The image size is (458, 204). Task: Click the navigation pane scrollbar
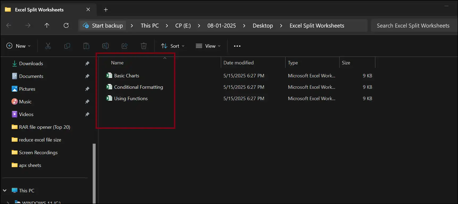click(94, 174)
